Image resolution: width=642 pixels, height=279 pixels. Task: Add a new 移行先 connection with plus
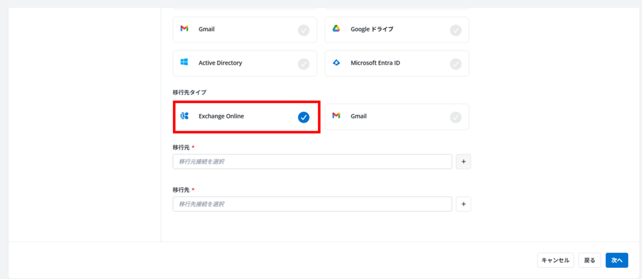(x=463, y=204)
